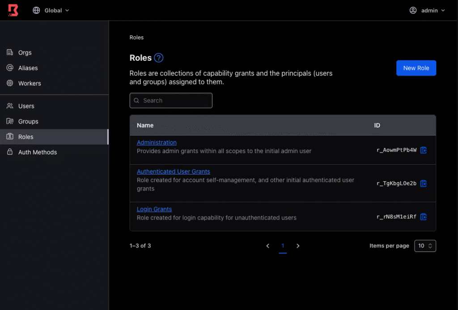Screen dimensions: 458x310
Task: Click the Auth Methods lock icon
Action: pos(10,153)
